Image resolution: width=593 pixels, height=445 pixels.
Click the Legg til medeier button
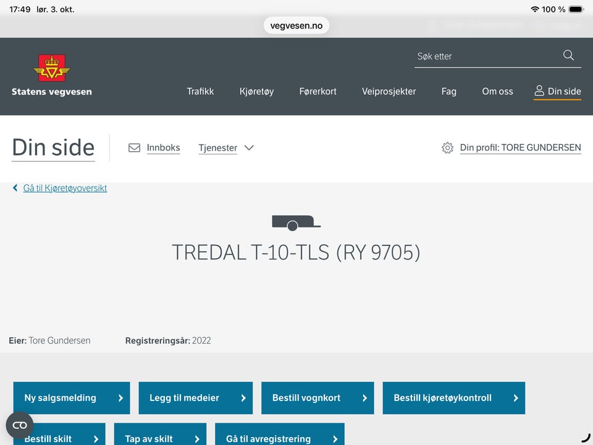pos(196,397)
